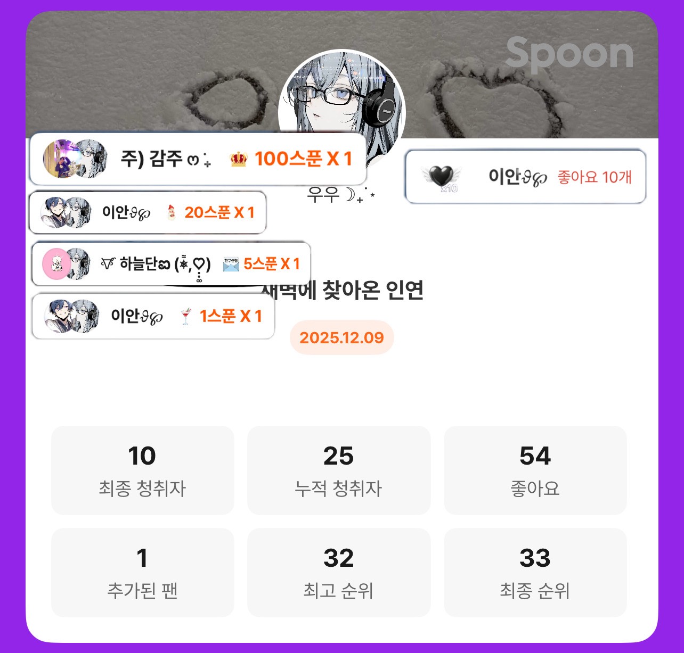Select the 2025.12.09 date badge
This screenshot has height=653, width=684.
(341, 337)
